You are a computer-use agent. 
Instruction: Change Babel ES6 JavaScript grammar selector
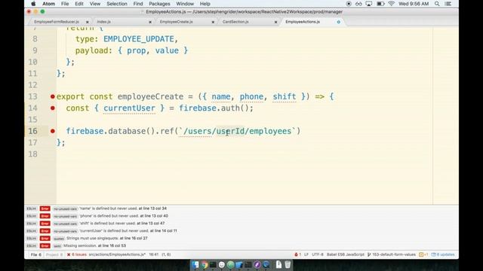tap(346, 254)
